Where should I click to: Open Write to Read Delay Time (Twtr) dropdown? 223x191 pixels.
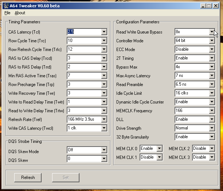(x=104, y=102)
